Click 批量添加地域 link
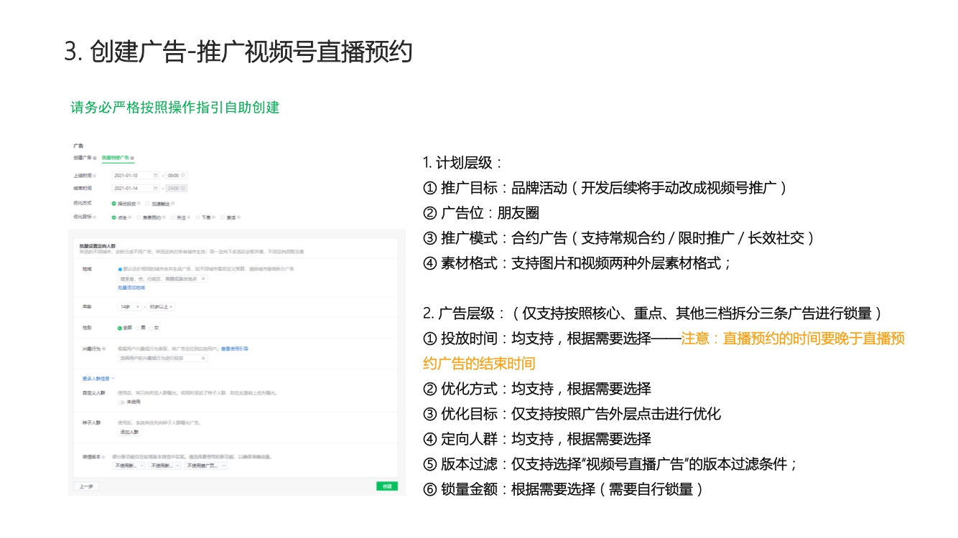The image size is (958, 538). (x=131, y=288)
